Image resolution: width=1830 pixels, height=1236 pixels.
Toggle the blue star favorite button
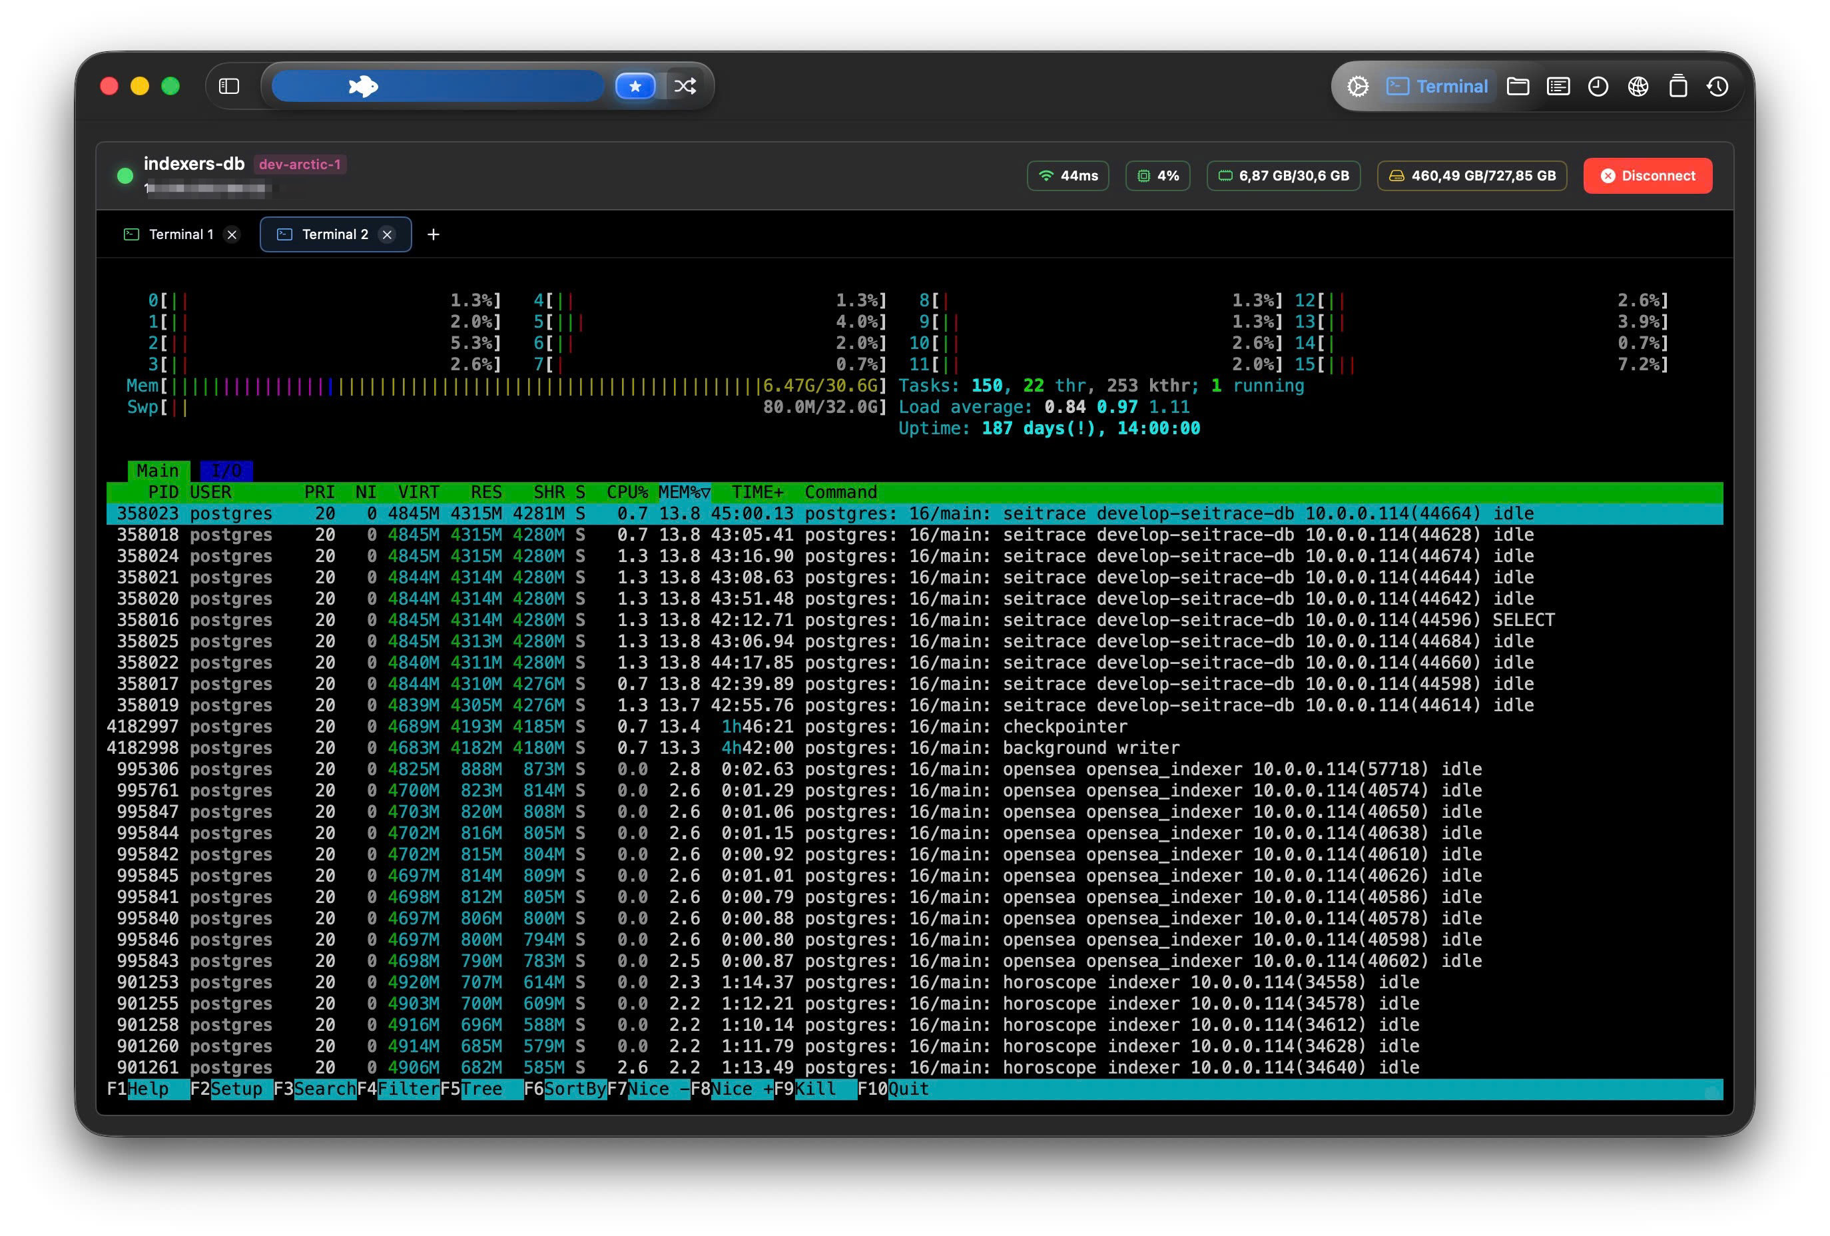(635, 86)
